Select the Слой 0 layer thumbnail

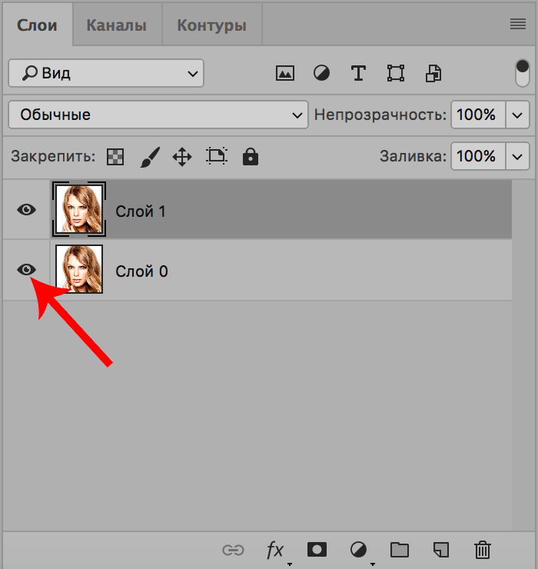tap(79, 269)
